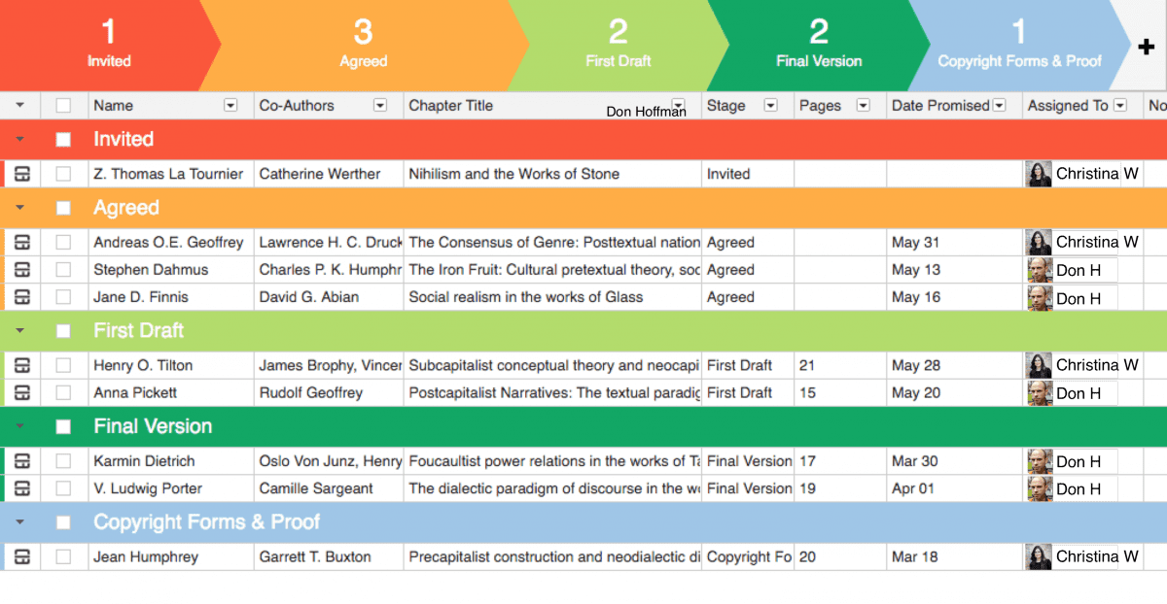Collapse the Agreed group
Screen dimensions: 1167x604
[x=19, y=208]
